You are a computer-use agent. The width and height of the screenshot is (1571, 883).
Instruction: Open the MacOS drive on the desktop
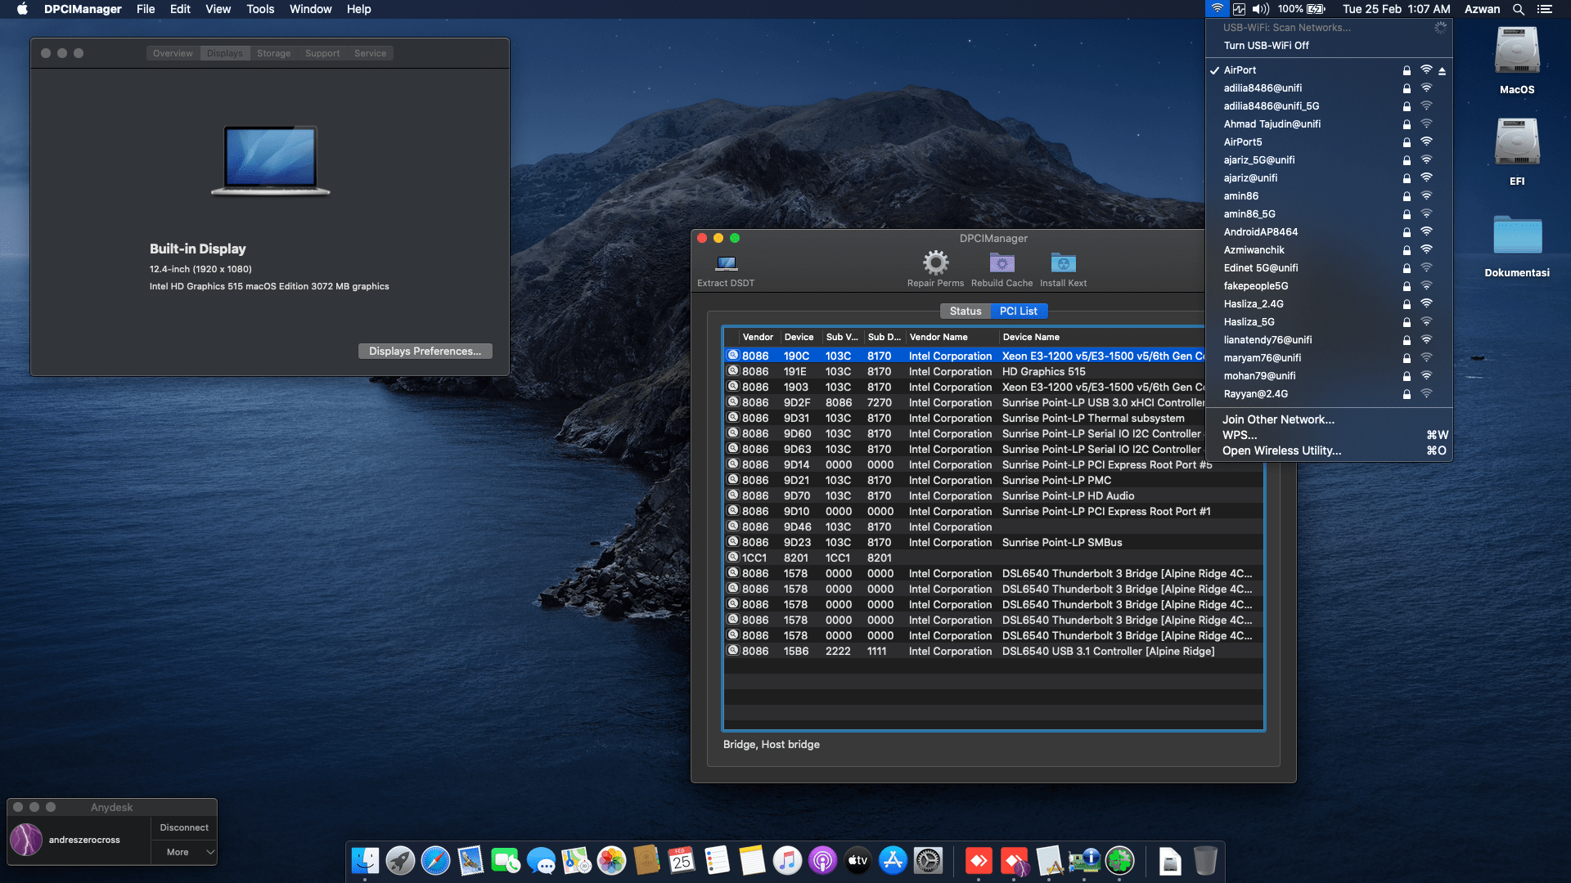1517,61
